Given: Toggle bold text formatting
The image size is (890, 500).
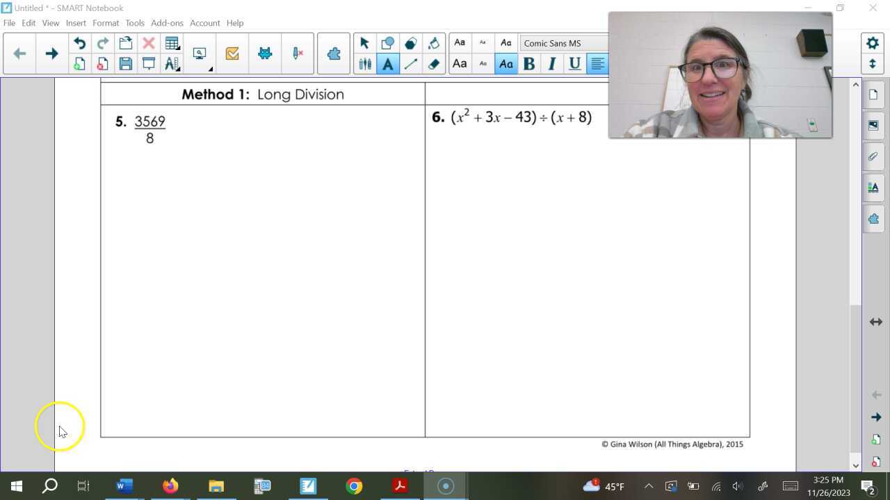Looking at the screenshot, I should [528, 64].
